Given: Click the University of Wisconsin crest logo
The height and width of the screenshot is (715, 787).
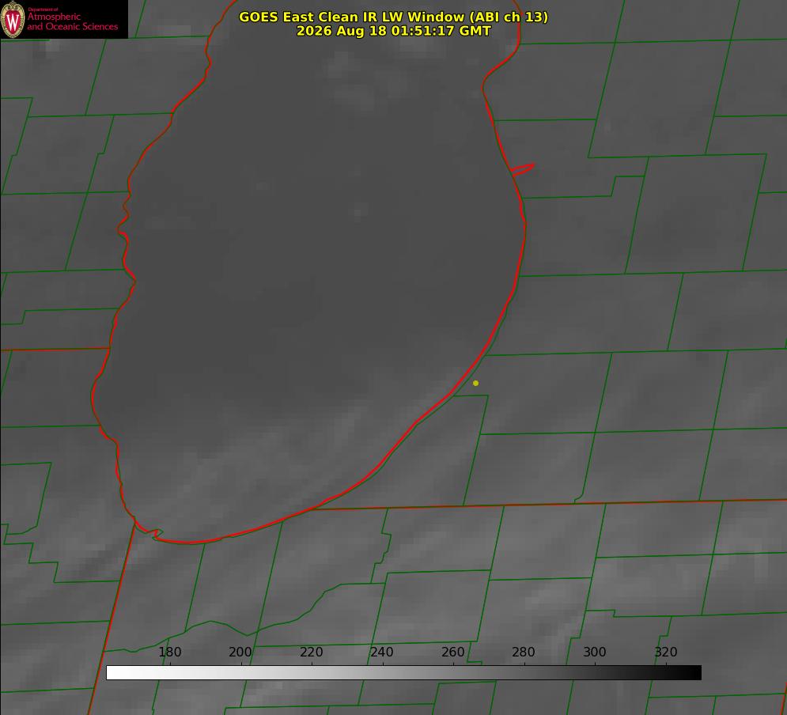Looking at the screenshot, I should point(13,19).
